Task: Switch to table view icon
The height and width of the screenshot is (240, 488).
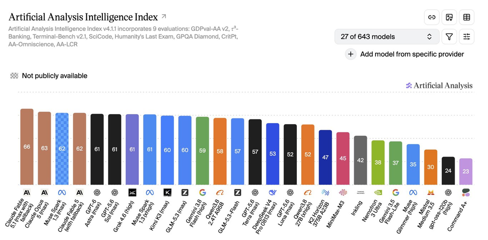Action: click(467, 17)
